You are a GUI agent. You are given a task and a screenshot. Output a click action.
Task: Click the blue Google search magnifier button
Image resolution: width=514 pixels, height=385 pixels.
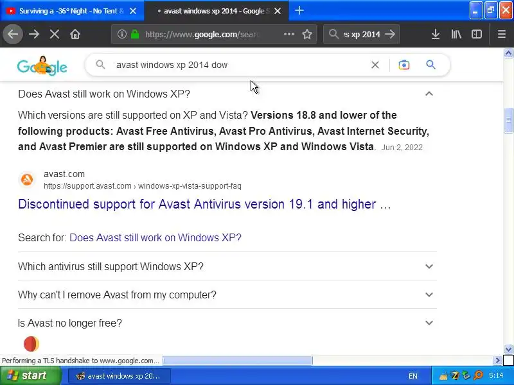(x=430, y=65)
